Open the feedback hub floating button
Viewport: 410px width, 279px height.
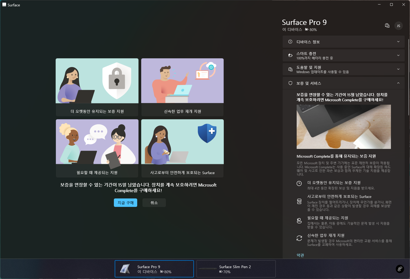pyautogui.click(x=400, y=269)
